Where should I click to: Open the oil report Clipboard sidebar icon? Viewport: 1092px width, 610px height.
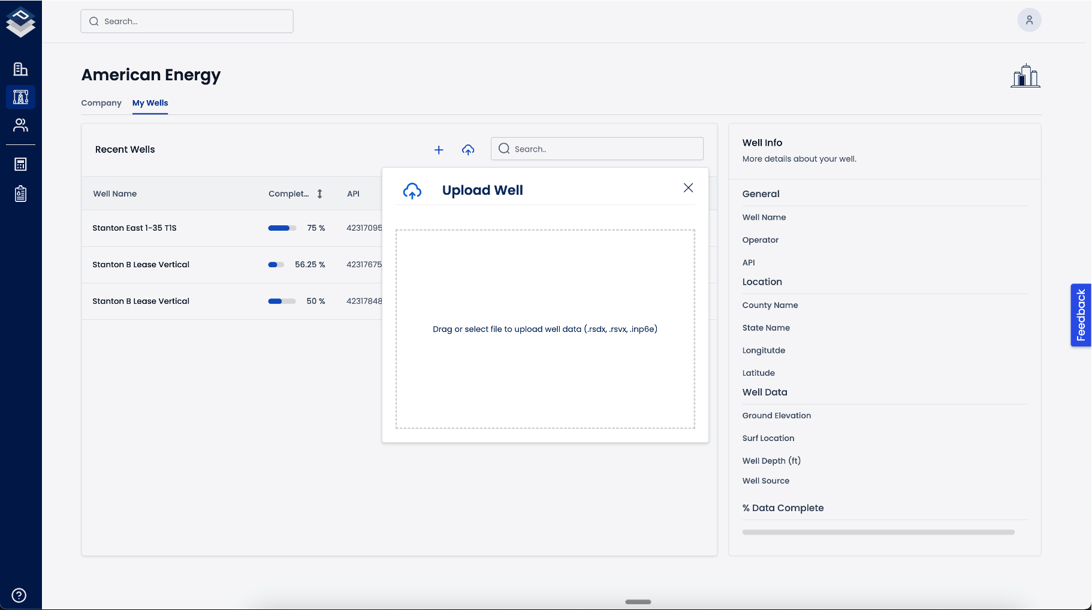(x=20, y=194)
